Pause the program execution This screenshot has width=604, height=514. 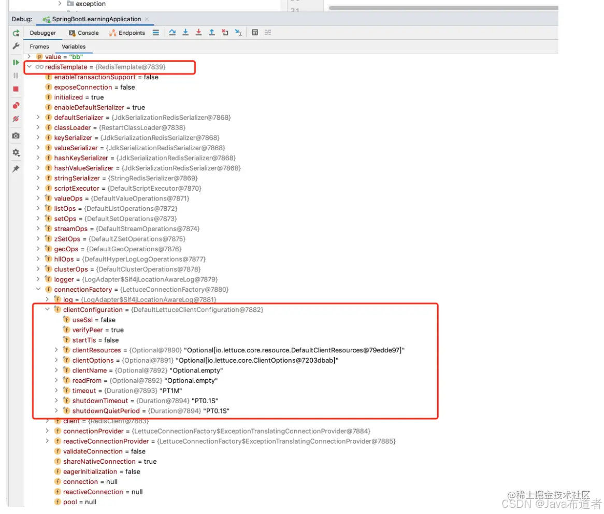point(16,76)
